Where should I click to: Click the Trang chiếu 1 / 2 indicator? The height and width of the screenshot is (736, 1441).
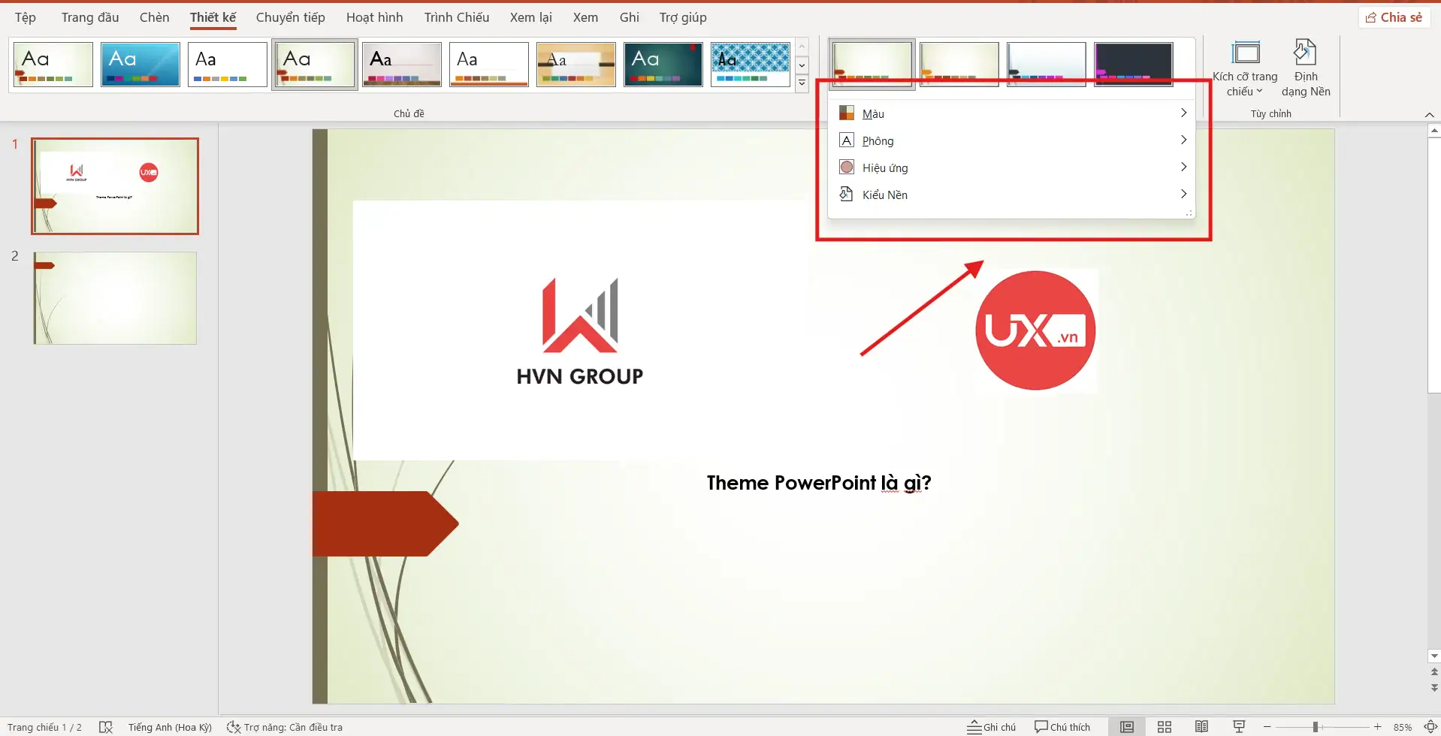[x=44, y=727]
